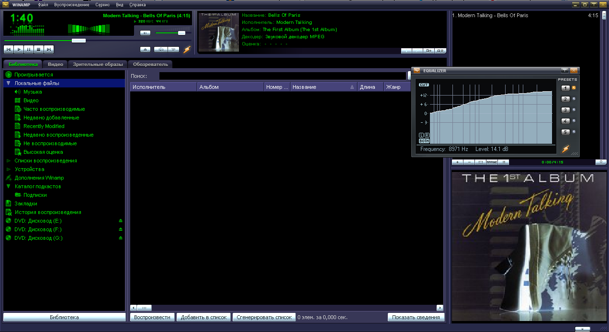This screenshot has height=332, width=609.
Task: Switch to the Обозреватель tab
Action: click(150, 64)
